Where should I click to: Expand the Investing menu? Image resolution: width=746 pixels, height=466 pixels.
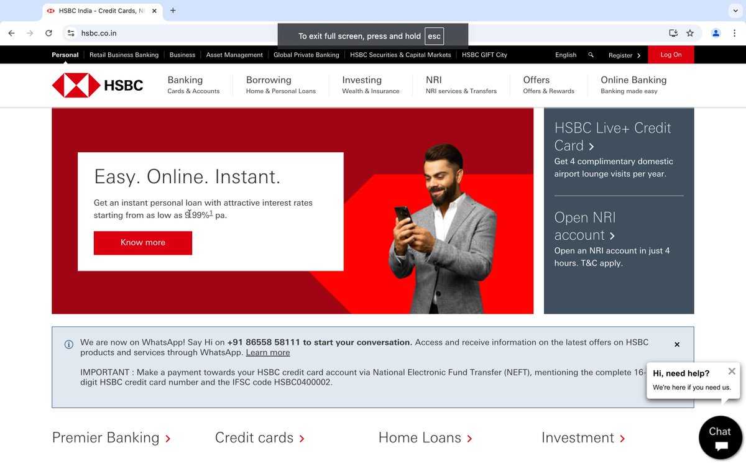click(x=371, y=85)
